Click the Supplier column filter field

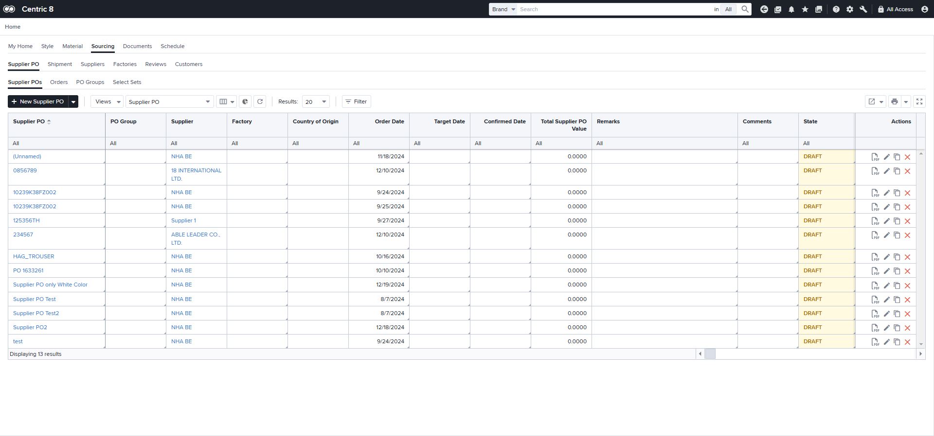click(196, 143)
